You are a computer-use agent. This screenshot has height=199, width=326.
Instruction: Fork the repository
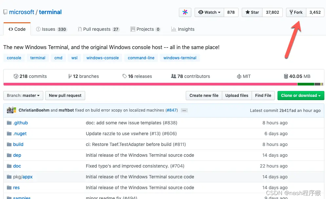coord(296,12)
